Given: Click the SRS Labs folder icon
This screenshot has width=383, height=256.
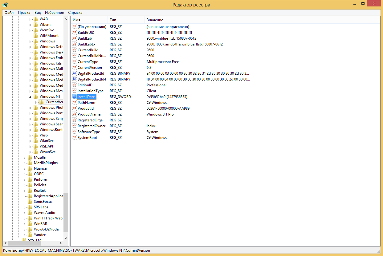Looking at the screenshot, I should (x=30, y=207).
